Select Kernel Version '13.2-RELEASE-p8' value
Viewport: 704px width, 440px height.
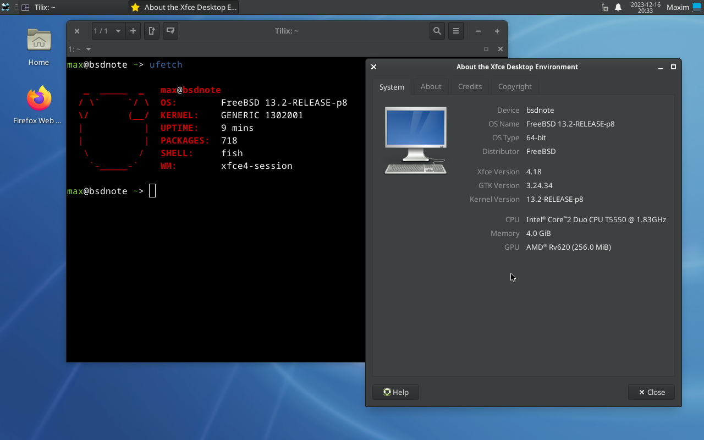554,199
